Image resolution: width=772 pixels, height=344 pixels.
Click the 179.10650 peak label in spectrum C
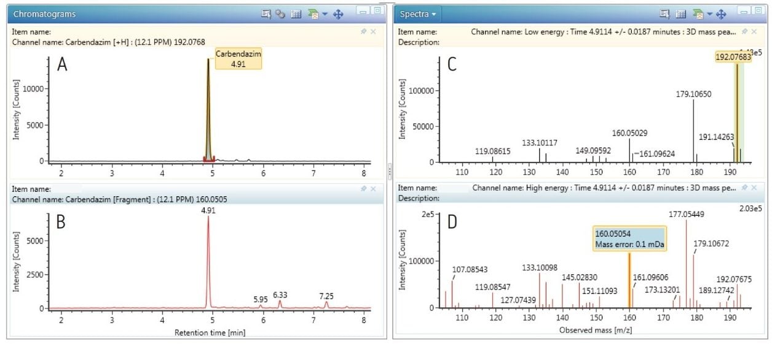click(694, 94)
